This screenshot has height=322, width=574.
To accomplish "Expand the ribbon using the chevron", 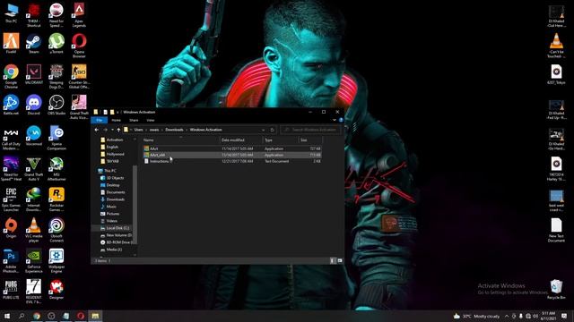I will [x=335, y=120].
